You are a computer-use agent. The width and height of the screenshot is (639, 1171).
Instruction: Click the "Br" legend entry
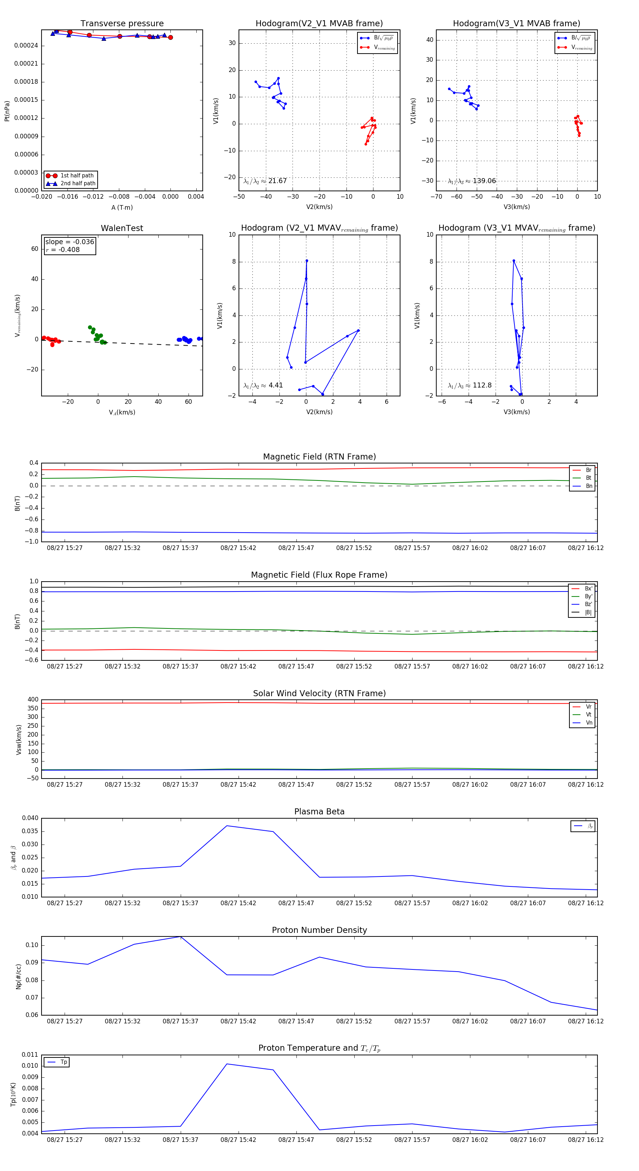pos(582,470)
